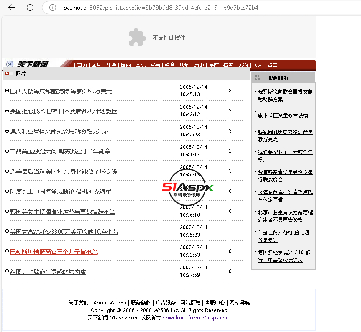The image size is (361, 332).
Task: Click the browser back arrow
Action: click(12, 8)
